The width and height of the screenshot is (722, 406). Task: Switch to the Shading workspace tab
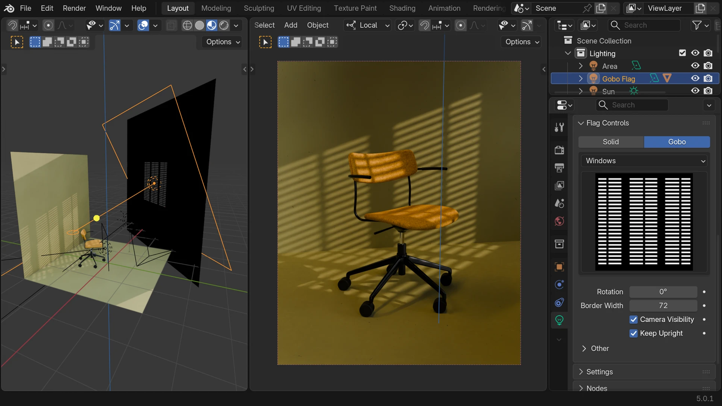(402, 8)
